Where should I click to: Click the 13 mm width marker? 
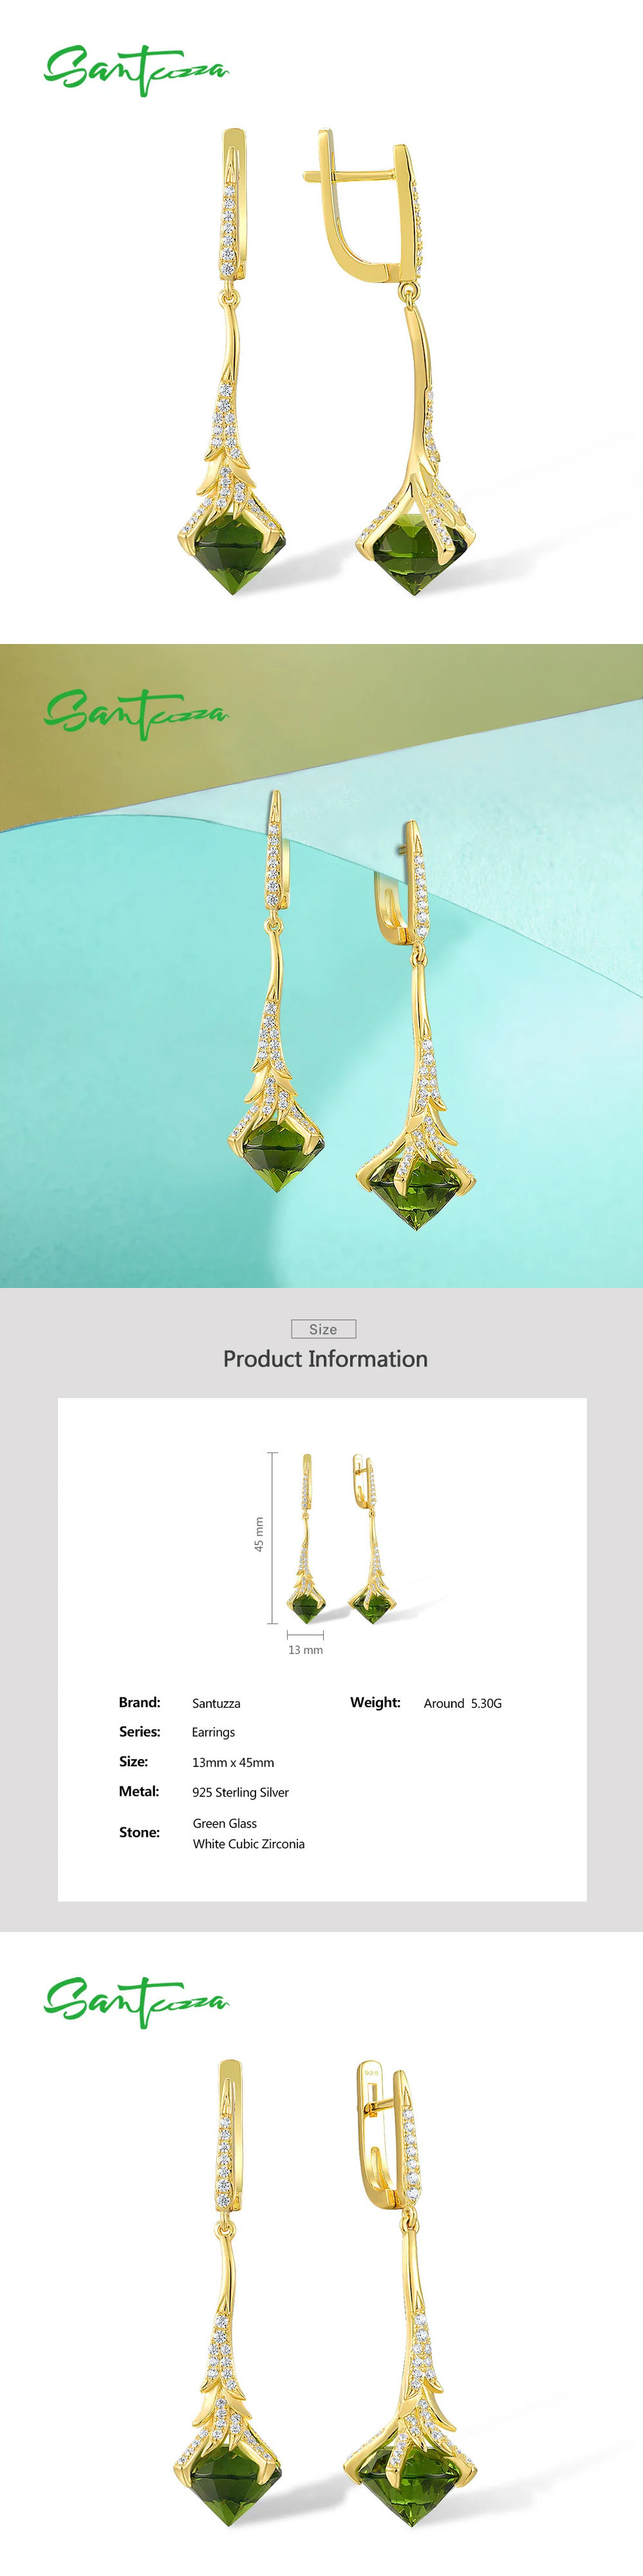pyautogui.click(x=306, y=1650)
